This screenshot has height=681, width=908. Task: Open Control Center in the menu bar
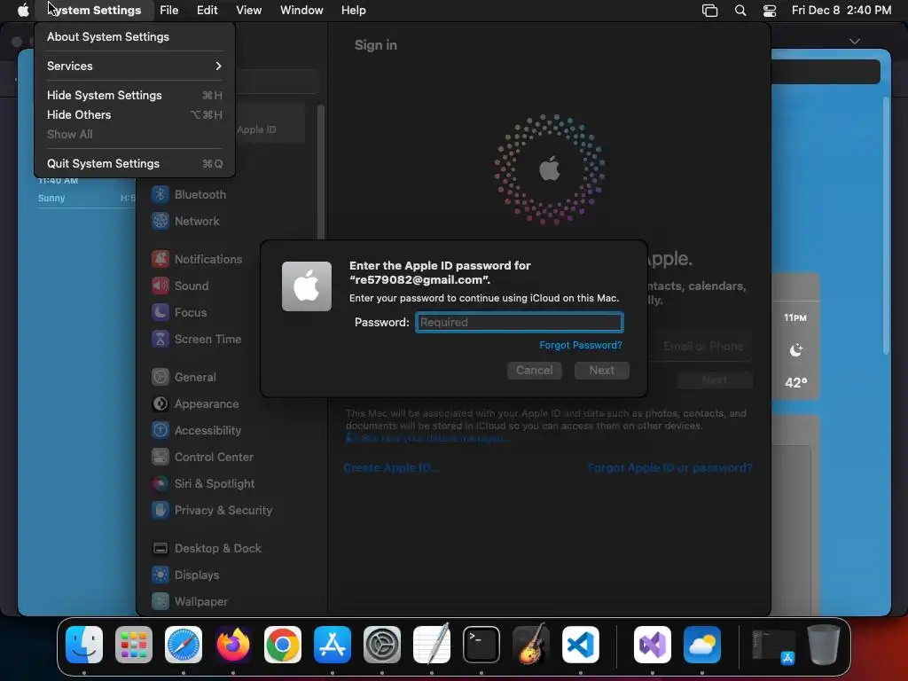(770, 10)
